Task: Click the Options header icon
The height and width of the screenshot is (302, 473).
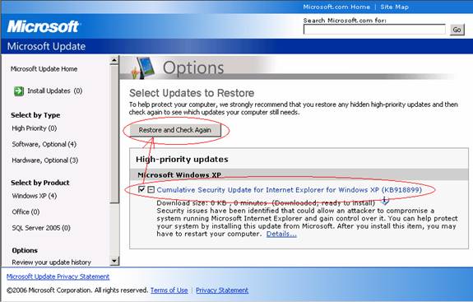Action: click(x=143, y=67)
